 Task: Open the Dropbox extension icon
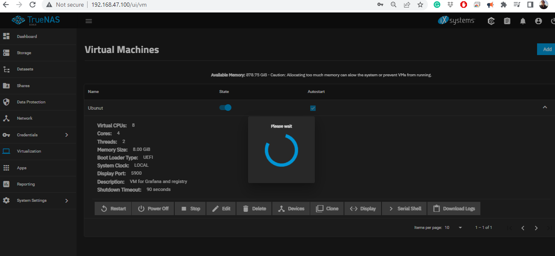tap(450, 5)
